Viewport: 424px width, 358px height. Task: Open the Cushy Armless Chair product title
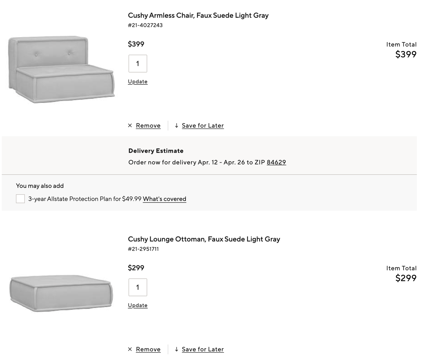pos(198,16)
